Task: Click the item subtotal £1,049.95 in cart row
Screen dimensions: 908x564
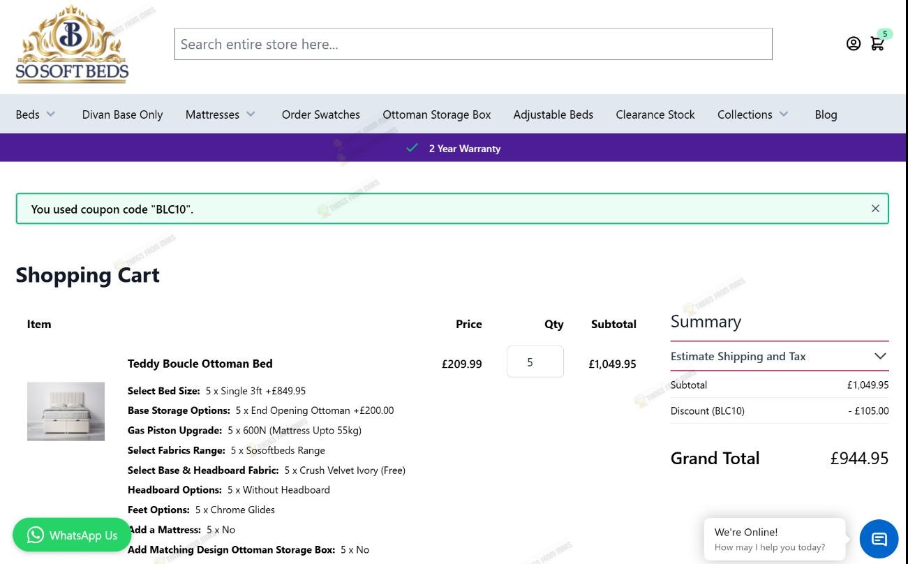Action: 612,364
